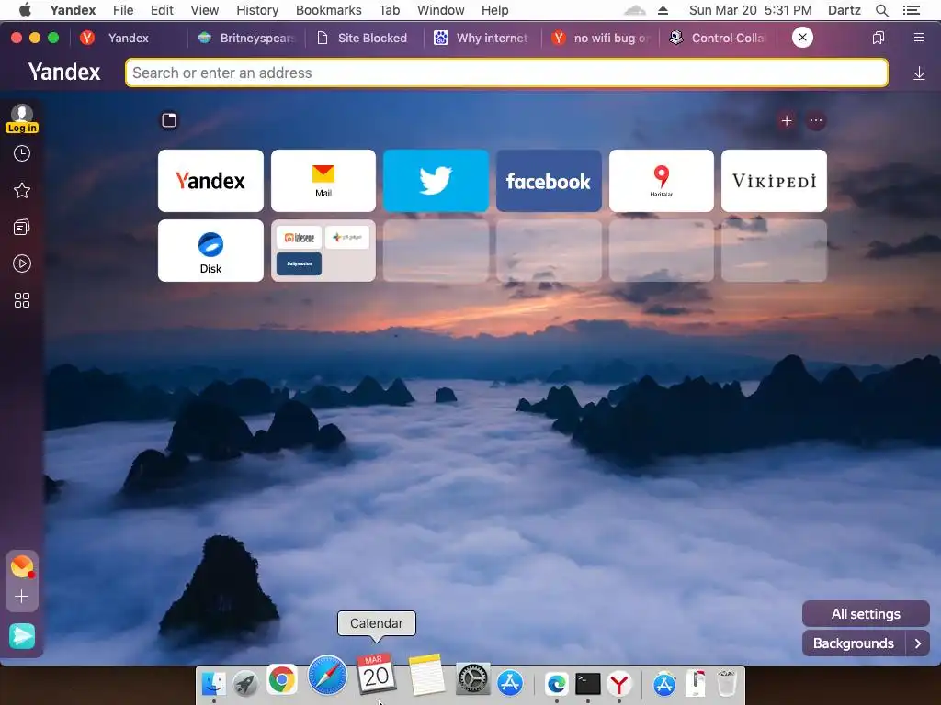Open the Mail tile
Image resolution: width=941 pixels, height=705 pixels.
323,181
